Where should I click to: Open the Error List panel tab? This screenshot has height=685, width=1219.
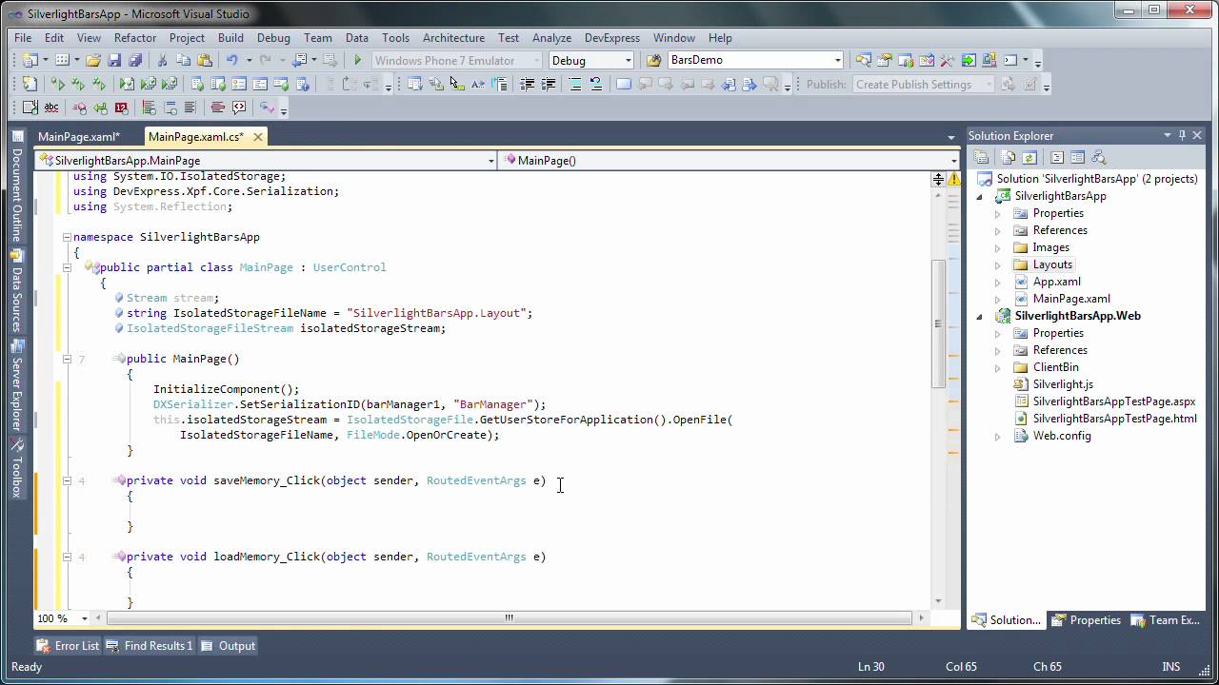tap(68, 646)
